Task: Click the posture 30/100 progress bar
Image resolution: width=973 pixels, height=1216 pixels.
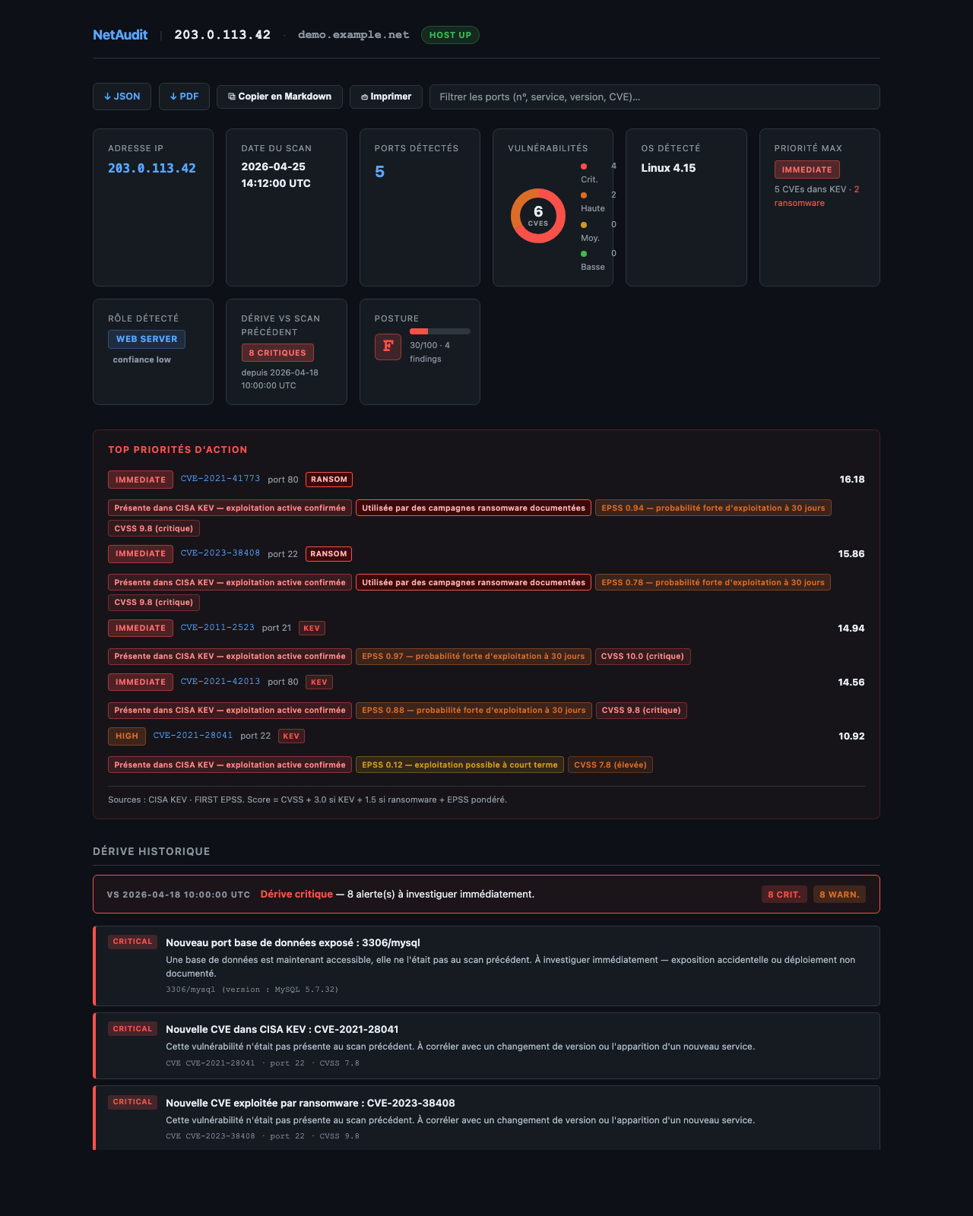Action: [x=440, y=331]
